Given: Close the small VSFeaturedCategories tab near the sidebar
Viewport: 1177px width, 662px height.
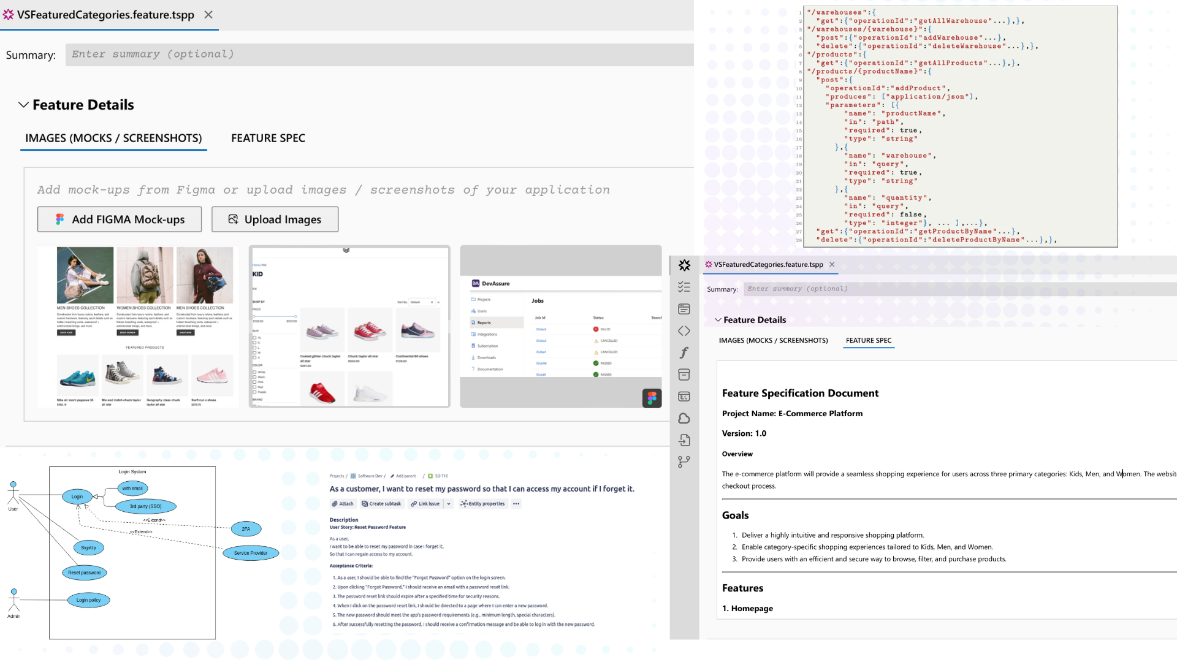Looking at the screenshot, I should coord(832,264).
